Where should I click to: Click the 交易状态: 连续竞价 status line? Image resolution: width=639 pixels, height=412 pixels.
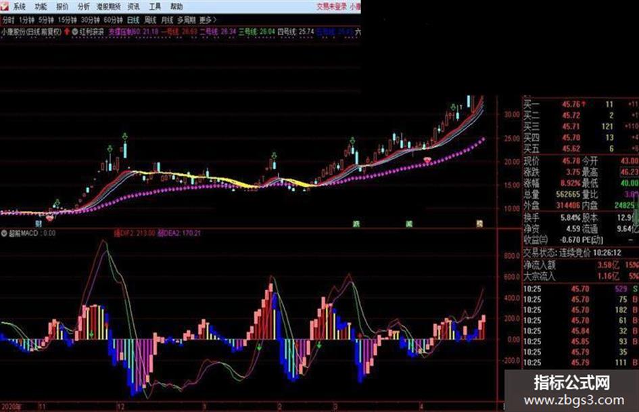point(572,253)
